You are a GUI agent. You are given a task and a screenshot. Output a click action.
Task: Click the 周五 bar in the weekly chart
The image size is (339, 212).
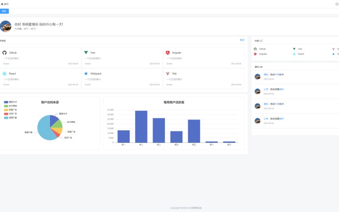tap(194, 131)
